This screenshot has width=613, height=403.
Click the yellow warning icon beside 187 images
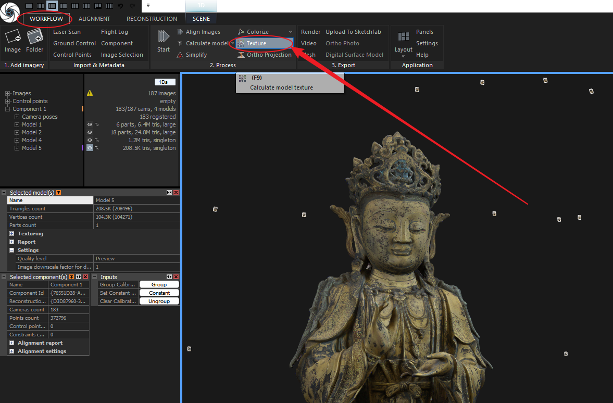click(90, 93)
